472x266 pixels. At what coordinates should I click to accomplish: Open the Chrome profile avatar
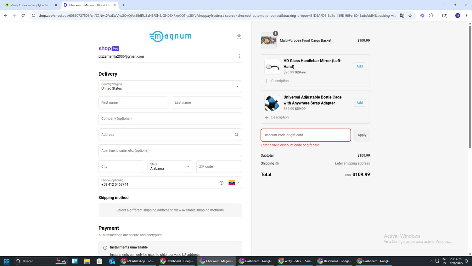[x=458, y=15]
